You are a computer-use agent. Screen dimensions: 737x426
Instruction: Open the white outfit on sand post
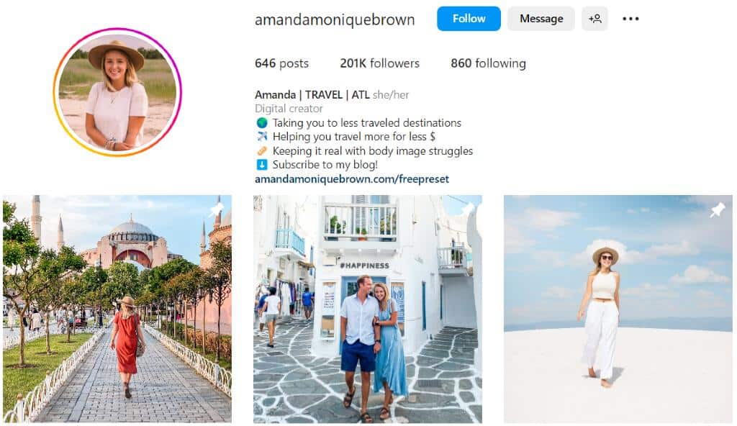[x=618, y=309]
